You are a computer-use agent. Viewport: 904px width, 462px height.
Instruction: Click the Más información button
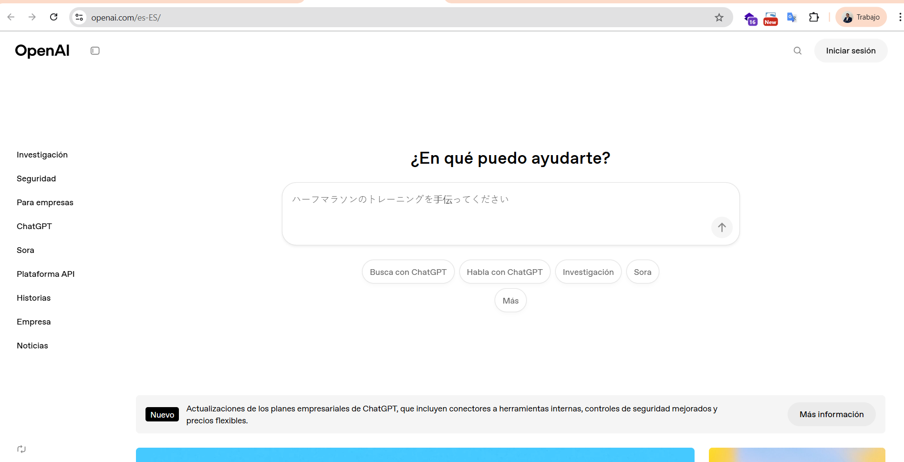click(x=831, y=414)
